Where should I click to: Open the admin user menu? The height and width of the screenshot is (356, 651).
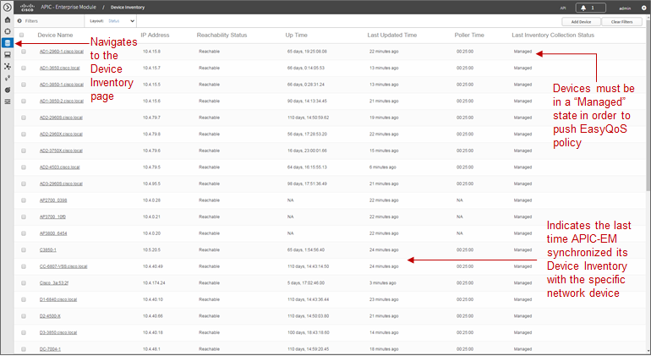[x=625, y=8]
